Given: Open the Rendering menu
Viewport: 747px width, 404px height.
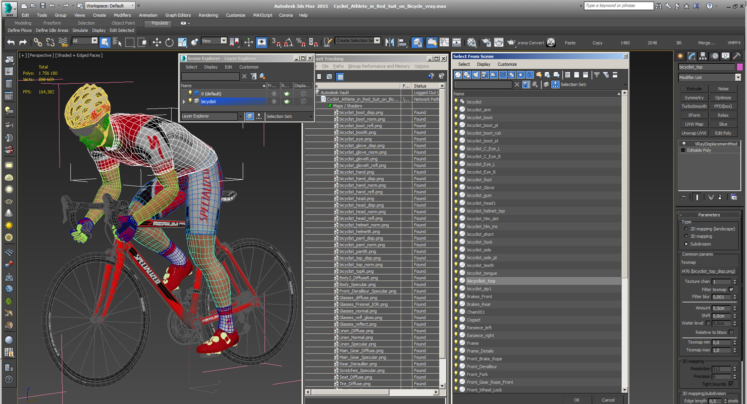Looking at the screenshot, I should (208, 15).
